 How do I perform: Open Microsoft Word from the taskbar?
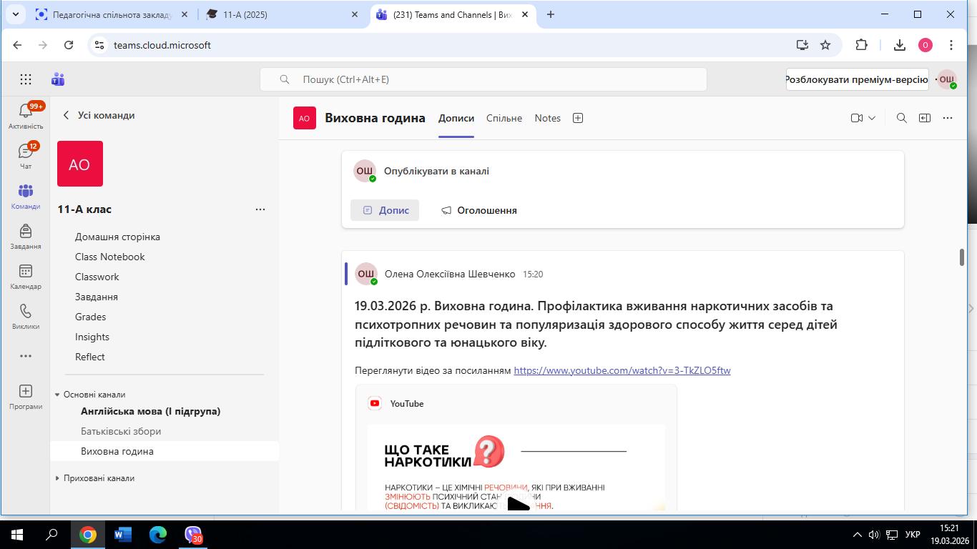click(x=122, y=535)
